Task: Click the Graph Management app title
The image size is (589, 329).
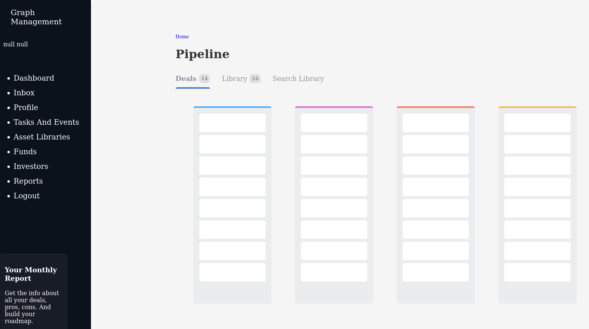Action: [36, 17]
